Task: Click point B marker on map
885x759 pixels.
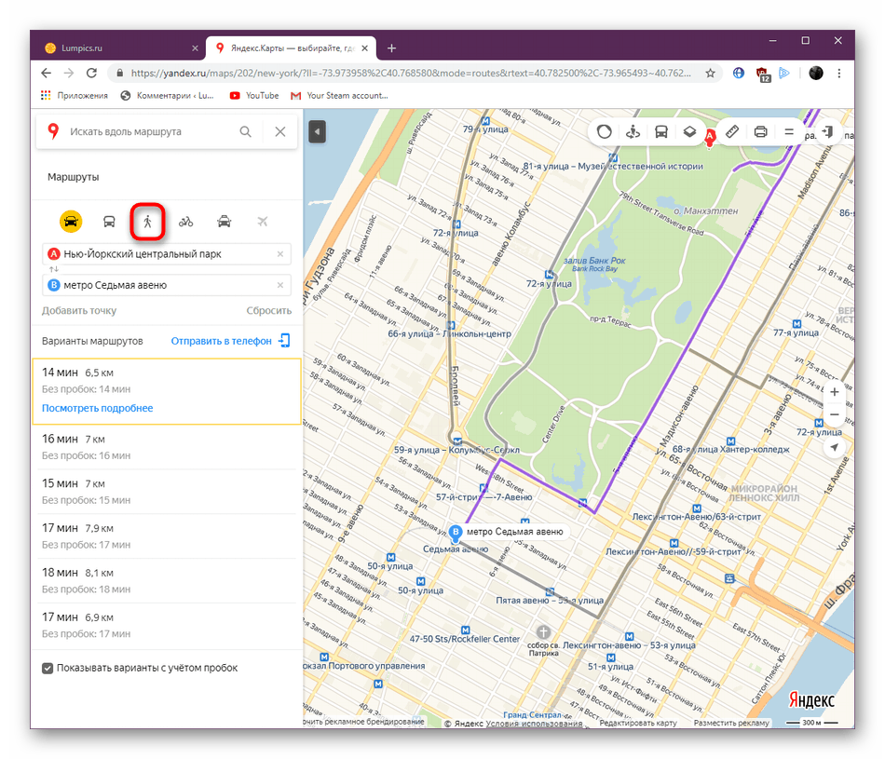Action: [x=456, y=532]
